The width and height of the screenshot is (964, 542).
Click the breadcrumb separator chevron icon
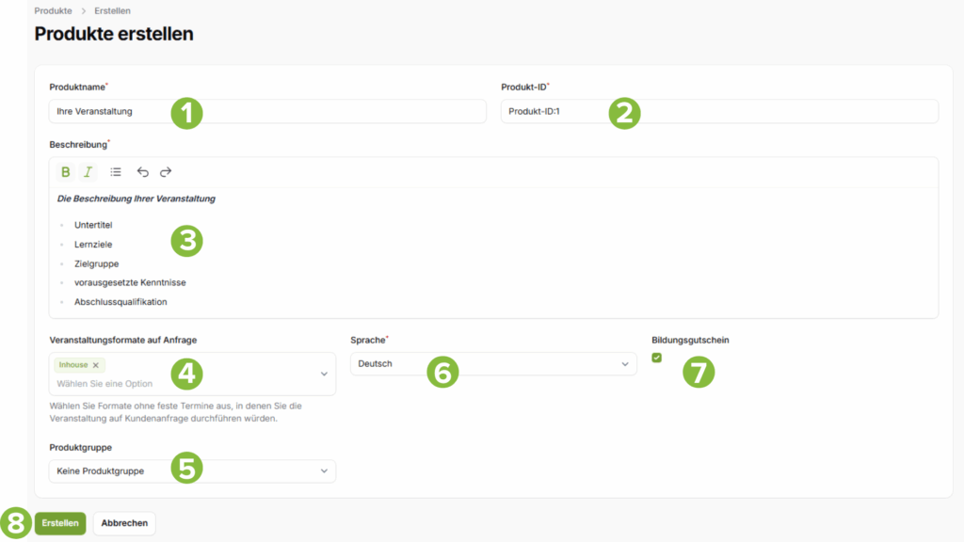coord(84,11)
